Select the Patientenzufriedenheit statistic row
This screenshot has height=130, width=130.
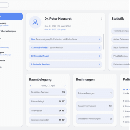121,64
